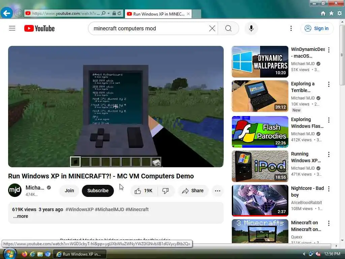This screenshot has width=345, height=259.
Task: Open the Michael MJD channel name link
Action: pyautogui.click(x=35, y=188)
